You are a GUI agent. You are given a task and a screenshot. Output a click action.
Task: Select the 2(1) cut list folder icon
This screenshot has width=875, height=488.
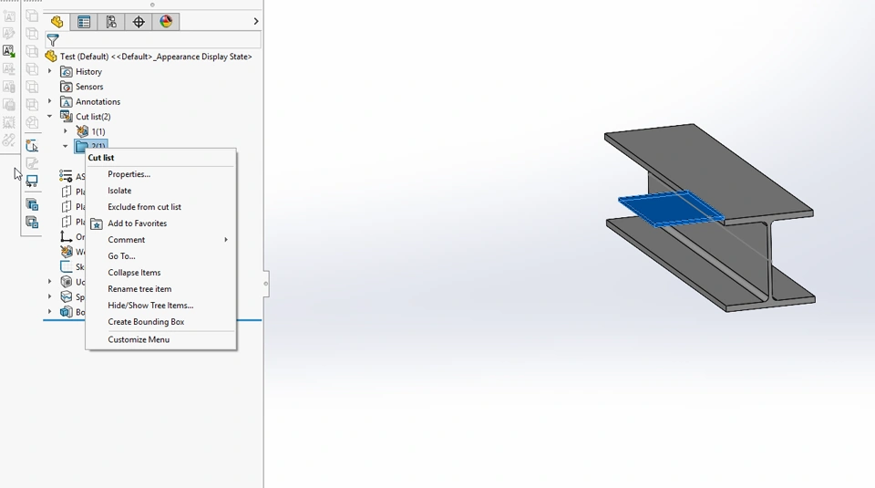tap(82, 146)
